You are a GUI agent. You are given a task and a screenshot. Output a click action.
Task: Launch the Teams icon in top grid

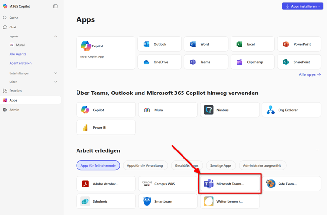coord(193,62)
